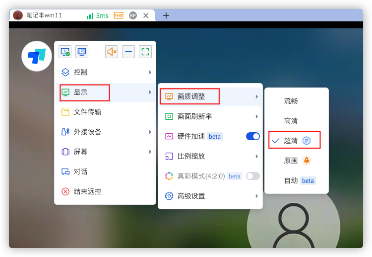372x257 pixels.
Task: Click the RP badge in the tab
Action: pyautogui.click(x=133, y=15)
